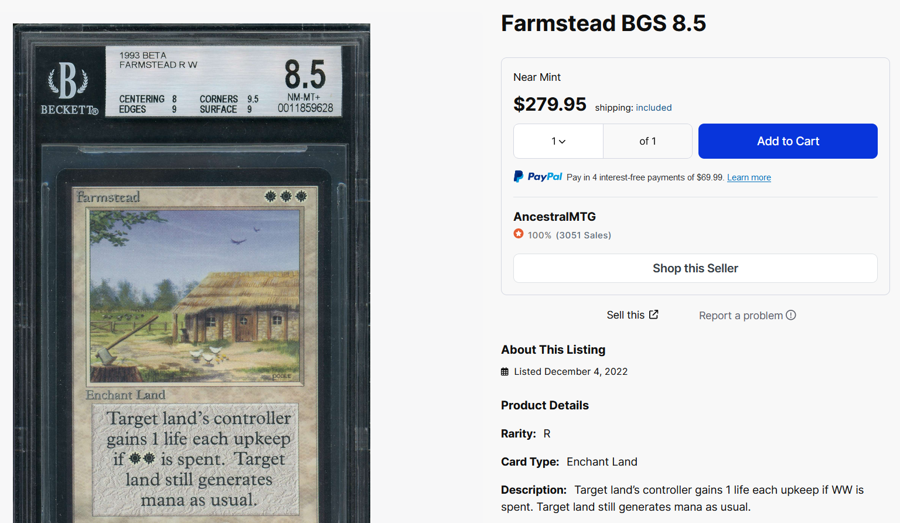Open Learn more about PayPal payments
The image size is (900, 523).
(x=749, y=177)
